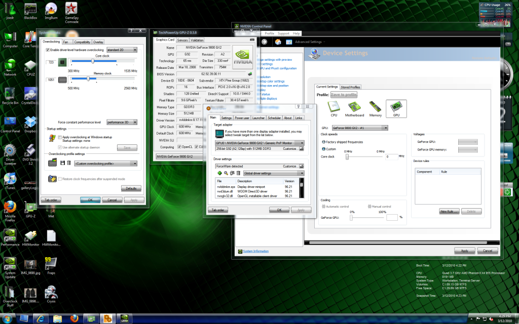Select Manual control cooling radio button
This screenshot has width=519, height=324.
point(369,207)
